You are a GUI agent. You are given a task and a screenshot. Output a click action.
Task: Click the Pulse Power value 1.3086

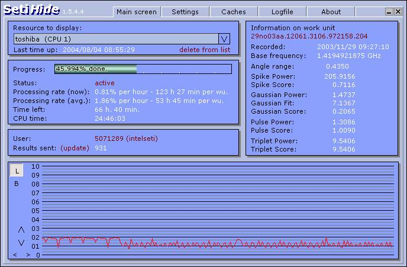coord(344,122)
